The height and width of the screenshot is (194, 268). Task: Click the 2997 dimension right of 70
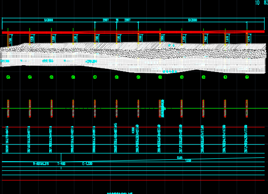[127, 20]
